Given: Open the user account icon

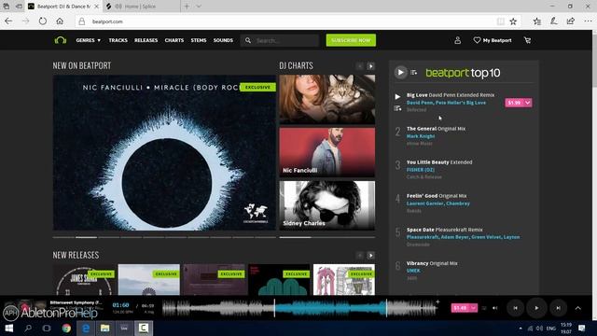Looking at the screenshot, I should coord(458,40).
